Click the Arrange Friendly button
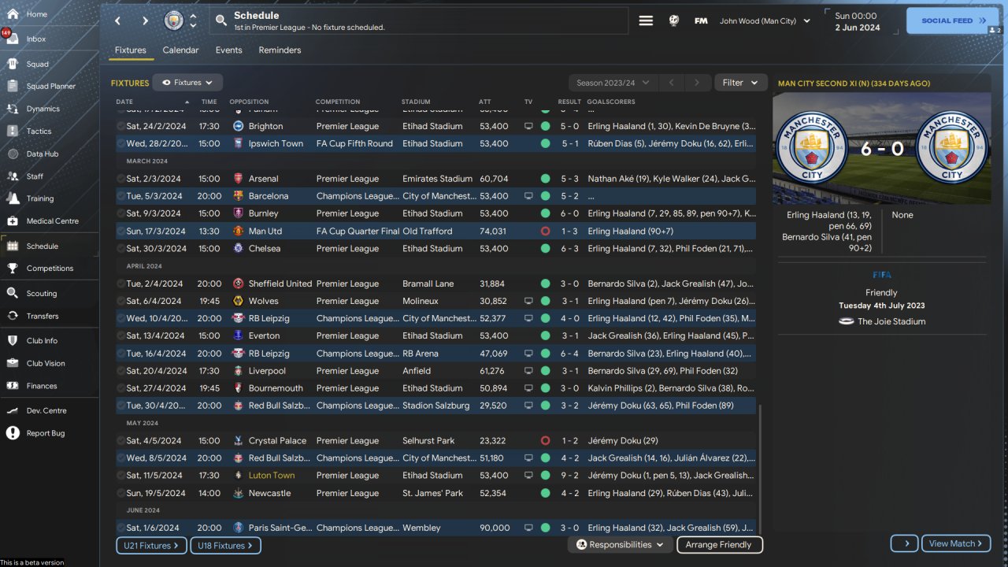The width and height of the screenshot is (1008, 567). click(719, 545)
